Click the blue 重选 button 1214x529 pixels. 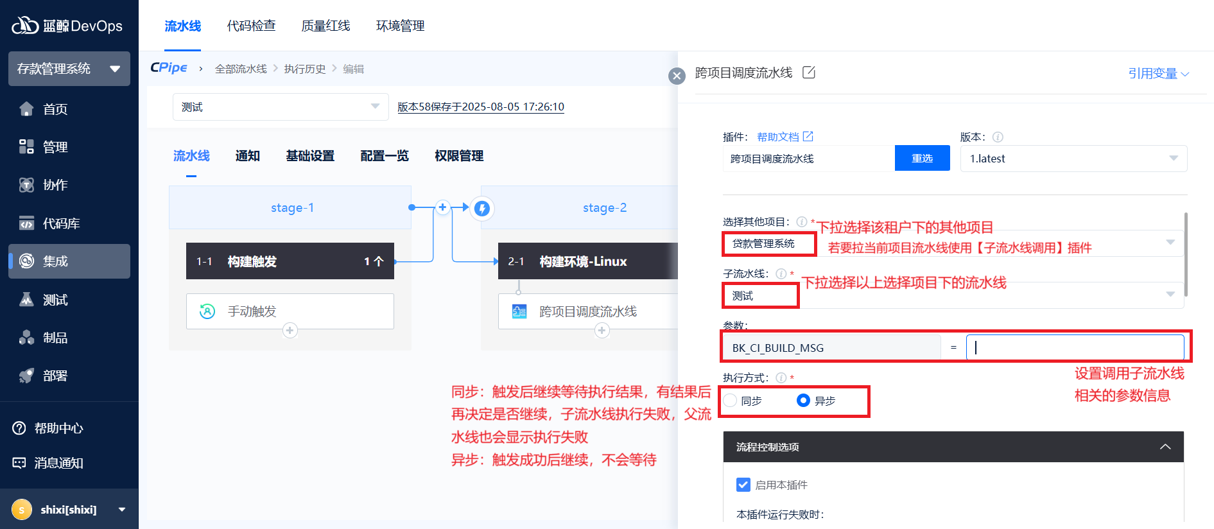pyautogui.click(x=922, y=159)
